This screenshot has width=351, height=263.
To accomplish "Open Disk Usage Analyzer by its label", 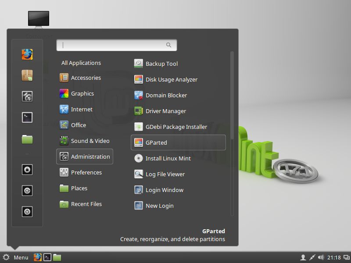I will pos(172,80).
